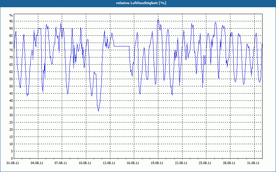The width and height of the screenshot is (276, 172).
Task: Click the % unit label on y-axis
Action: click(x=11, y=15)
